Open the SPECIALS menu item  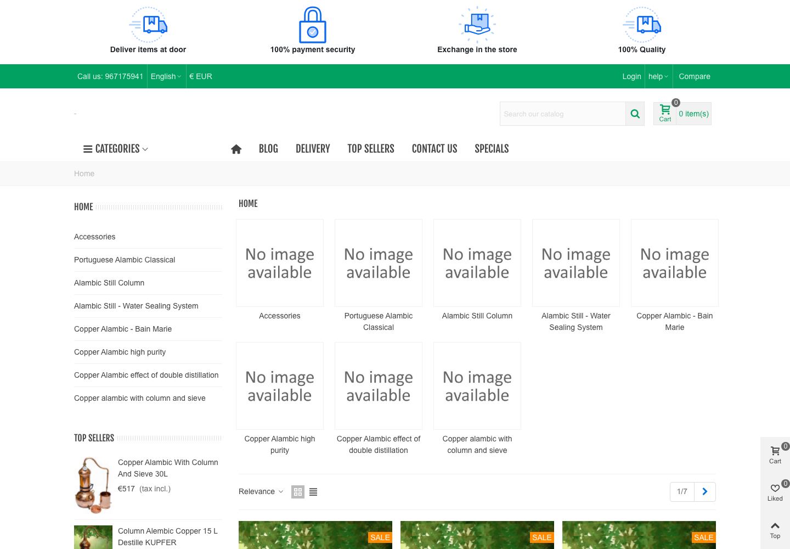coord(492,149)
